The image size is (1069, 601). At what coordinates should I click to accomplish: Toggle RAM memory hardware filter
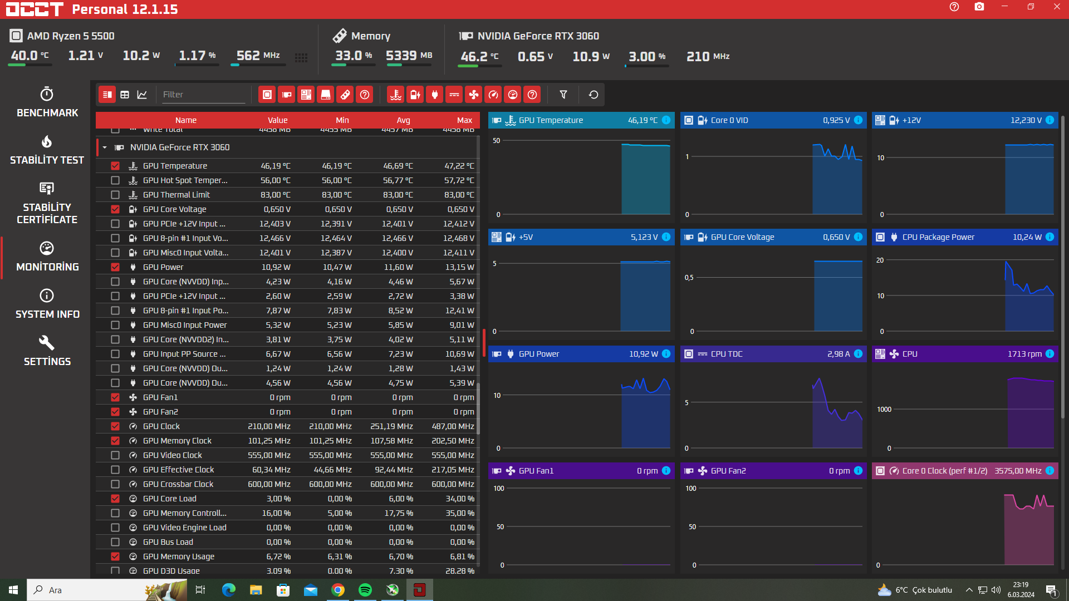tap(345, 95)
